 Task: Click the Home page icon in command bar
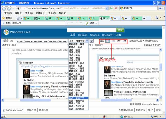157,18
